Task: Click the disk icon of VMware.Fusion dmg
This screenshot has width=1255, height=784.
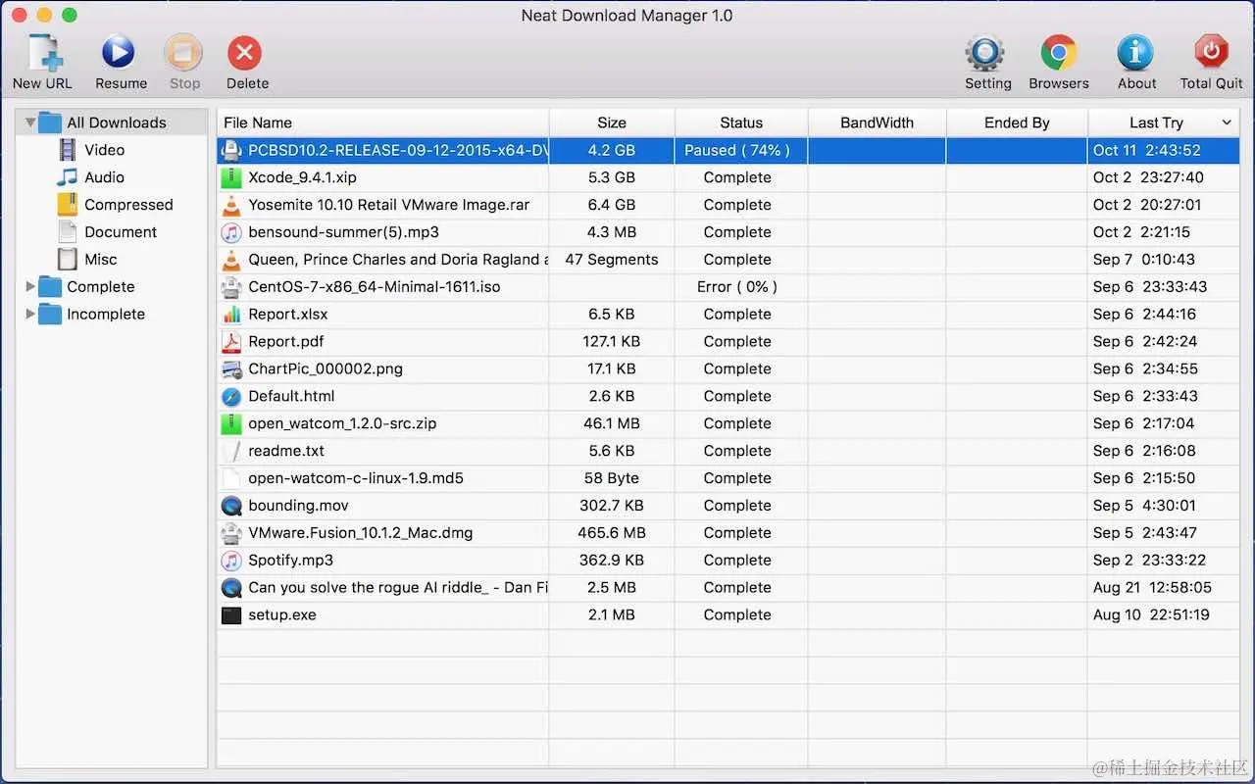Action: click(x=231, y=533)
